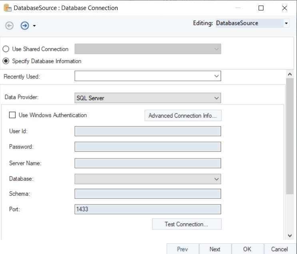The height and width of the screenshot is (254, 297).
Task: Enable Use Windows Authentication checkbox
Action: click(x=12, y=115)
